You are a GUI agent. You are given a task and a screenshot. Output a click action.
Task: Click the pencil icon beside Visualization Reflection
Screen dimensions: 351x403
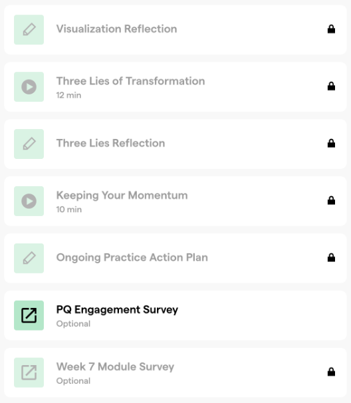coord(29,29)
